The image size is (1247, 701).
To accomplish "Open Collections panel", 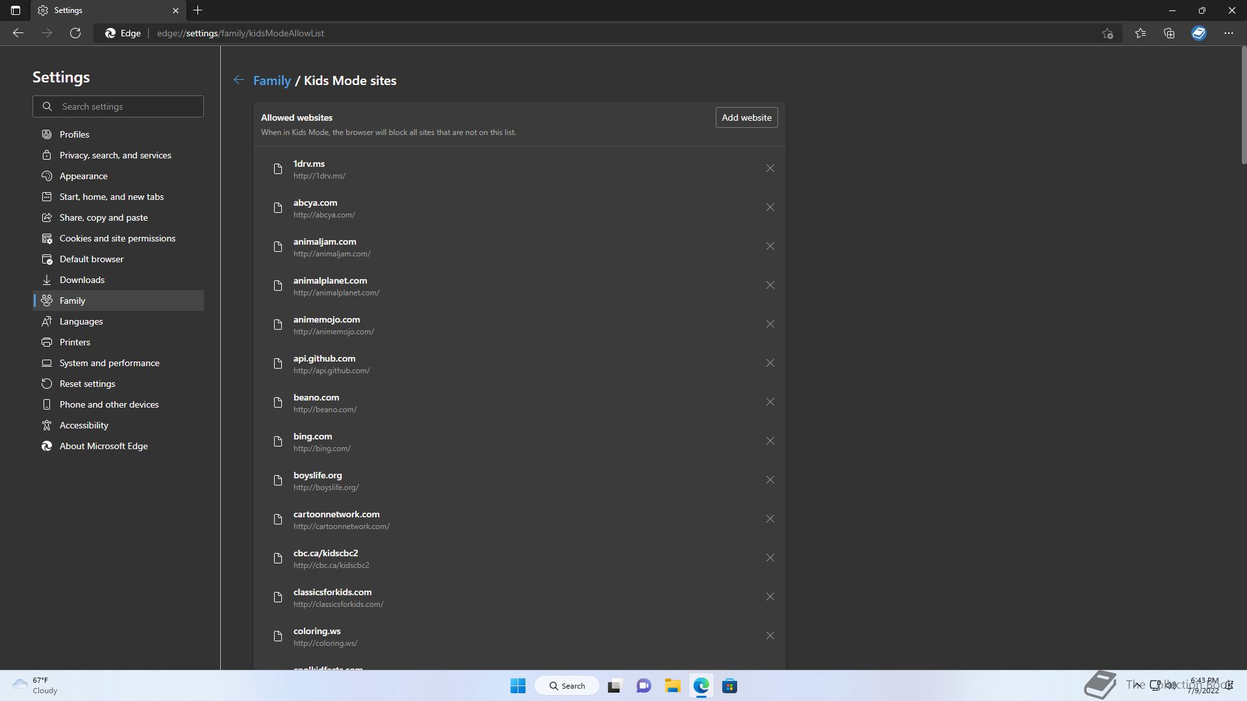I will [x=1169, y=33].
